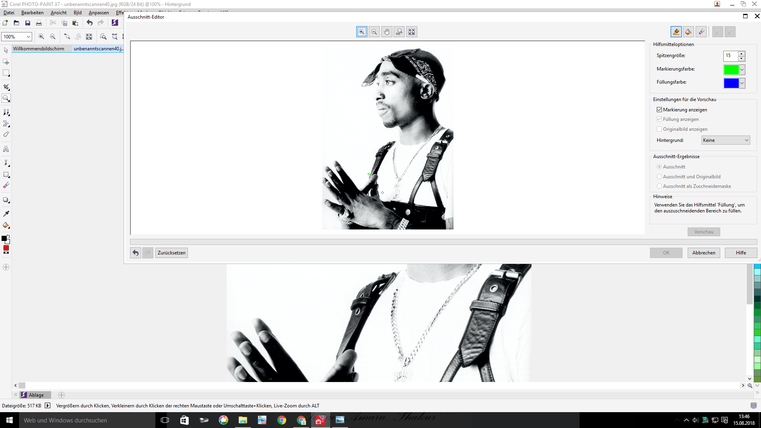Click the purple Corel launcher icon in toolbar
761x428 pixels.
pyautogui.click(x=115, y=23)
